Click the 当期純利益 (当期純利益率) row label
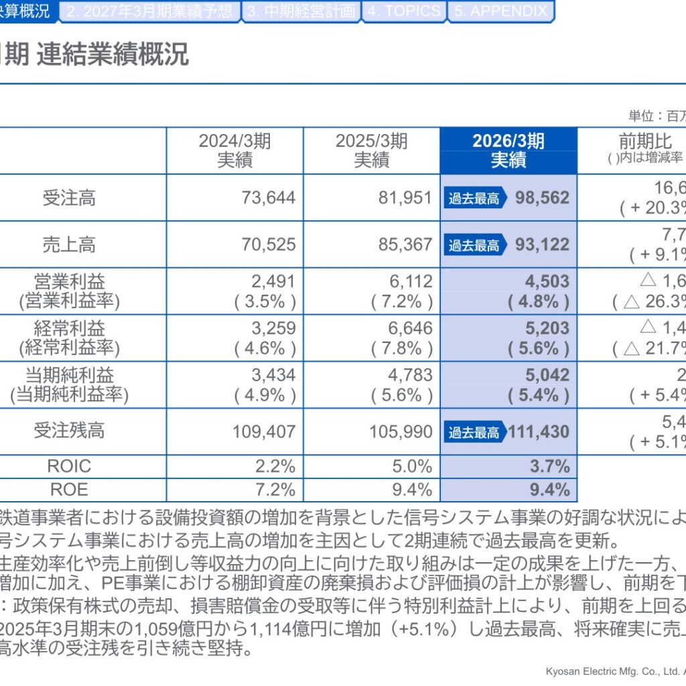 (69, 385)
